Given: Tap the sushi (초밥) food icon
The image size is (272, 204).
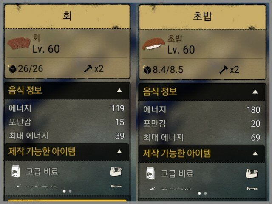Looking at the screenshot, I should click(153, 44).
